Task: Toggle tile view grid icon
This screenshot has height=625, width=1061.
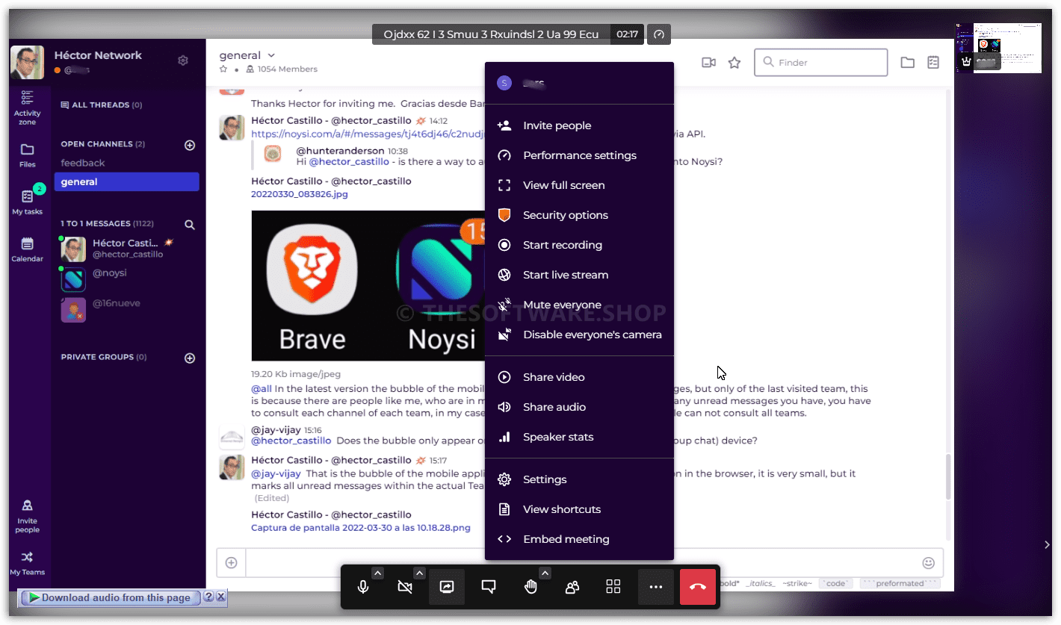Action: pos(613,587)
